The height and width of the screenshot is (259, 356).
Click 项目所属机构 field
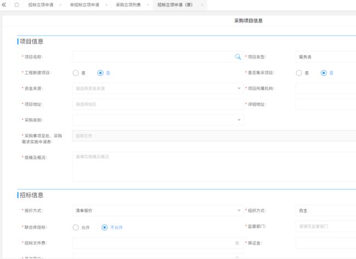(x=326, y=88)
